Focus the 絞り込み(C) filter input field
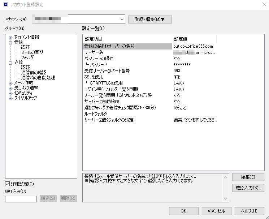The height and width of the screenshot is (219, 269). (21, 199)
